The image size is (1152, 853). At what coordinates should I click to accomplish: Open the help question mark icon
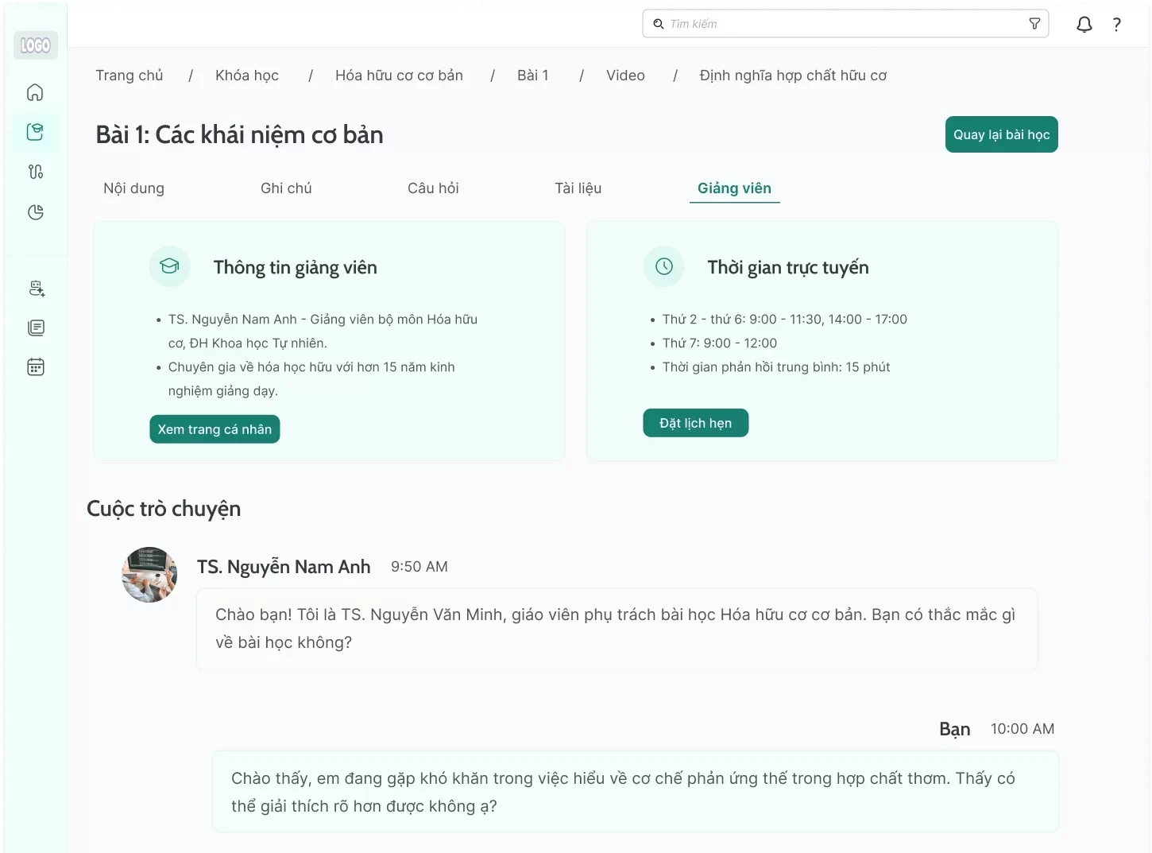coord(1116,24)
